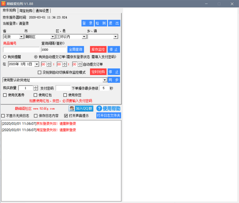Click the 商品编号 input field
Screen dimensions: 239x203
tap(21, 50)
